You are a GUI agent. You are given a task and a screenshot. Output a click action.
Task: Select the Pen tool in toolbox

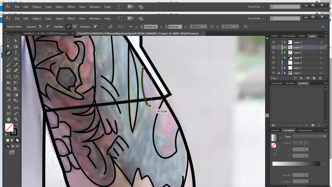click(x=8, y=53)
